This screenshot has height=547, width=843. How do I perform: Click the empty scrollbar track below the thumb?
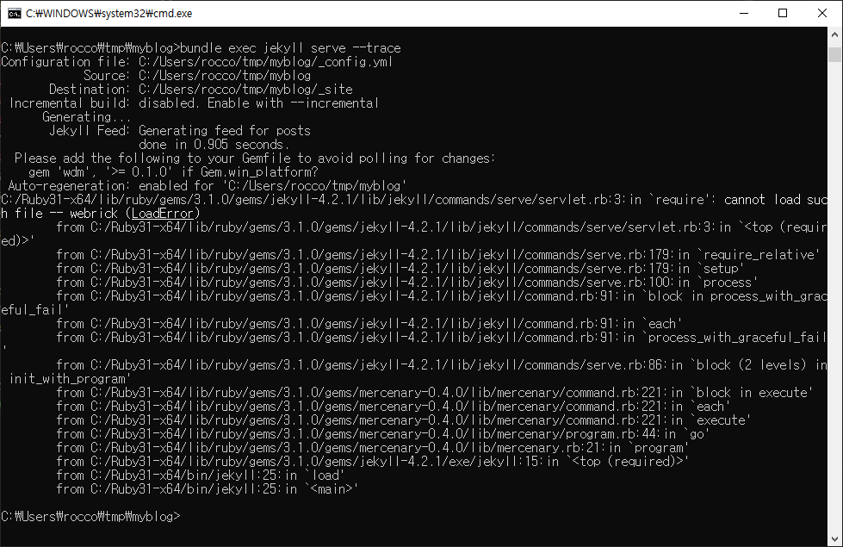point(834,301)
